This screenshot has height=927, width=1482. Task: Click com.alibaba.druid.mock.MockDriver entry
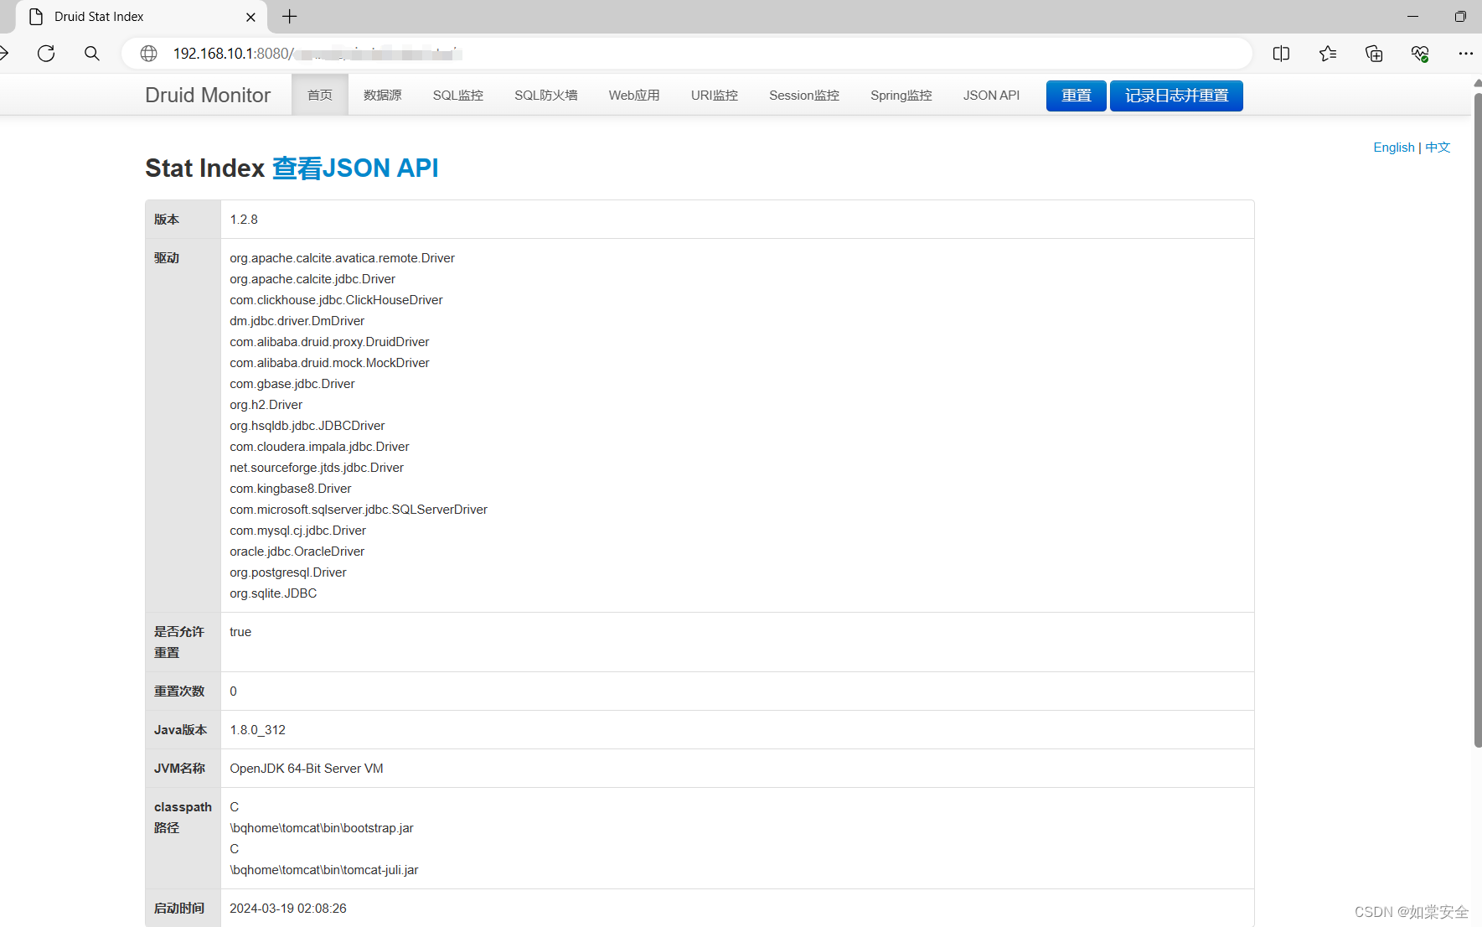(x=330, y=363)
